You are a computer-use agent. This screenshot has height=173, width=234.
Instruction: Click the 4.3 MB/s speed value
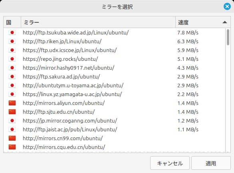coord(188,68)
